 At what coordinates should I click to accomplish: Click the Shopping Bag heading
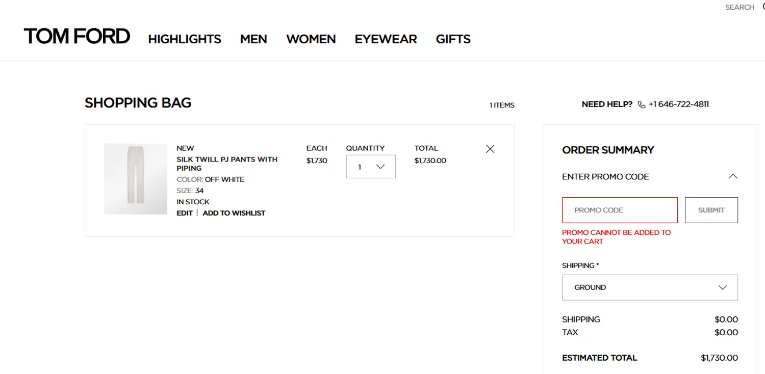coord(138,103)
